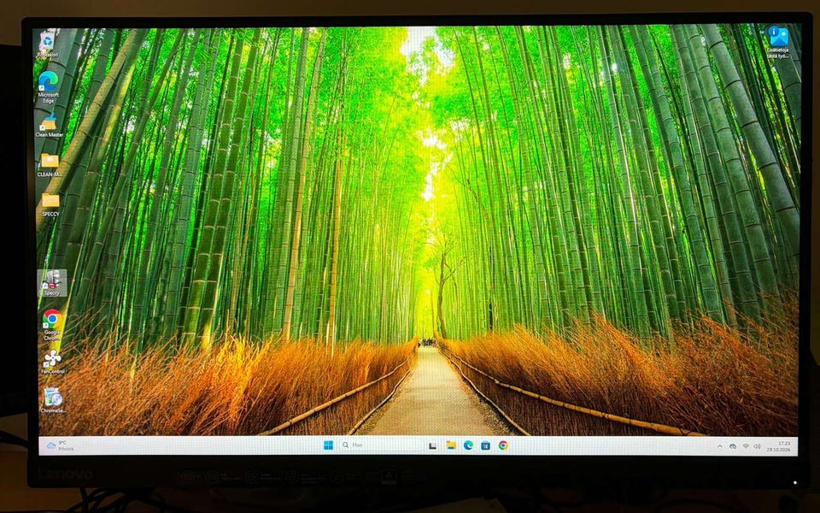The image size is (820, 513).
Task: Launch Google Chrome from the taskbar
Action: point(503,445)
